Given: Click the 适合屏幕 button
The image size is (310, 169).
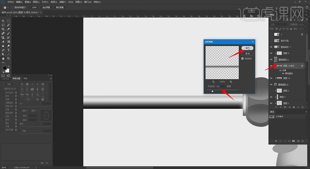Looking at the screenshot, I should coord(46,7).
